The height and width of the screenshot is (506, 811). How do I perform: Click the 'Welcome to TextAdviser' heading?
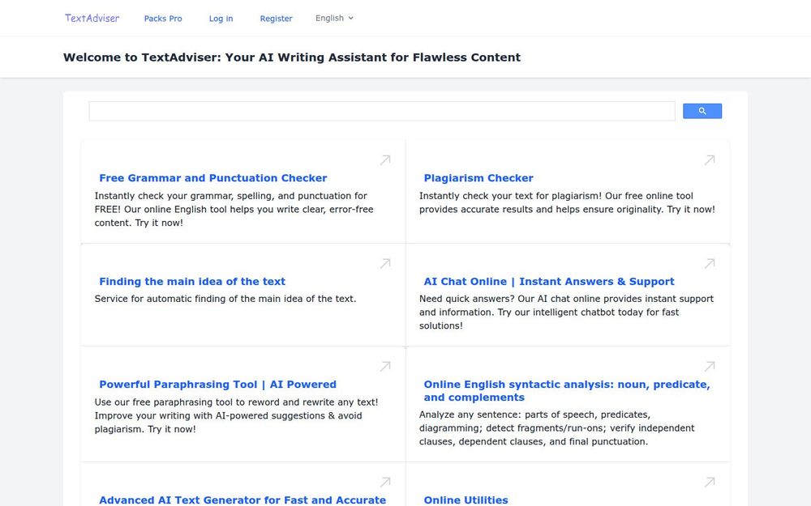click(x=292, y=57)
